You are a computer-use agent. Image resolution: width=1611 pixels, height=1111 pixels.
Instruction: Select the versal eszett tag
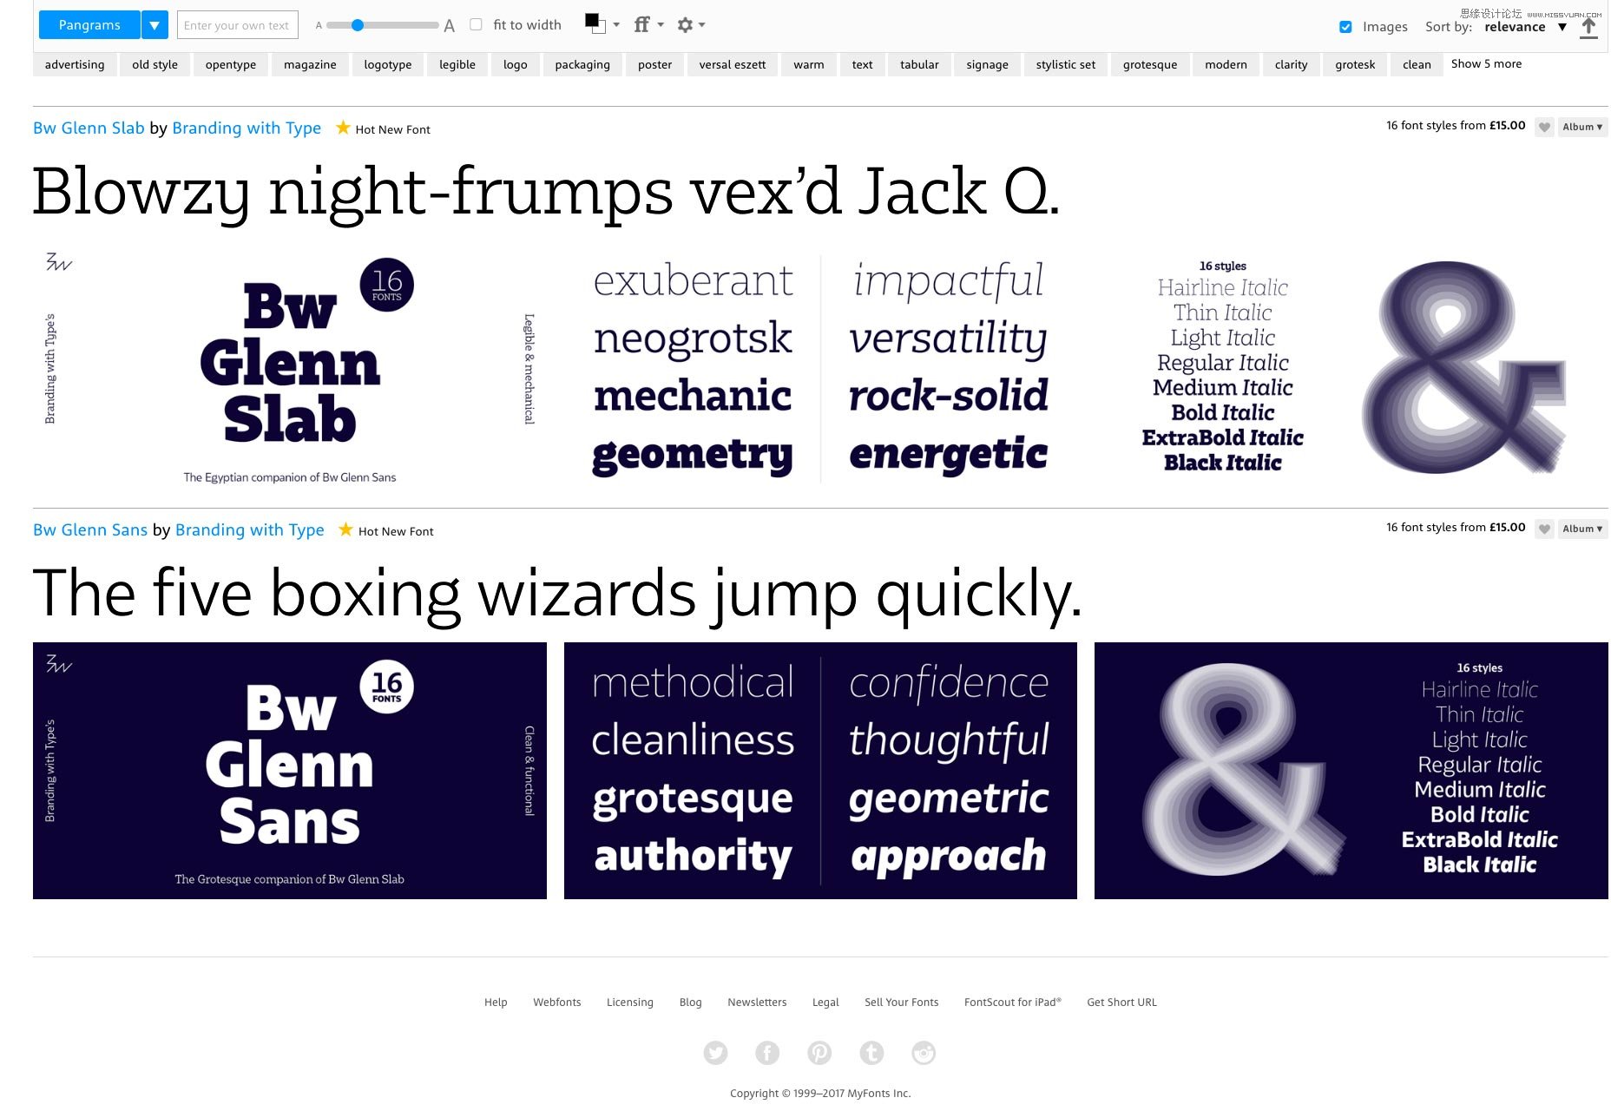[x=733, y=64]
